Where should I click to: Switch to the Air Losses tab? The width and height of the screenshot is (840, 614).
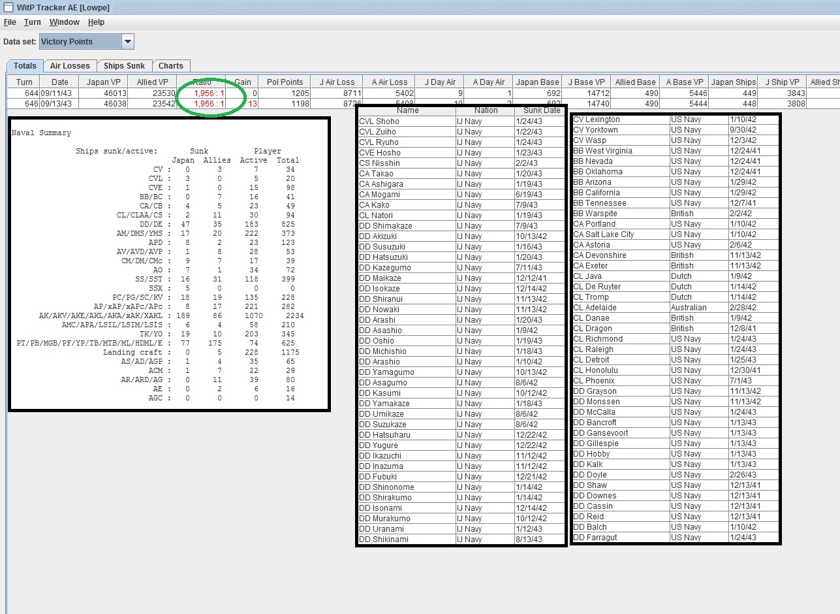coord(70,66)
